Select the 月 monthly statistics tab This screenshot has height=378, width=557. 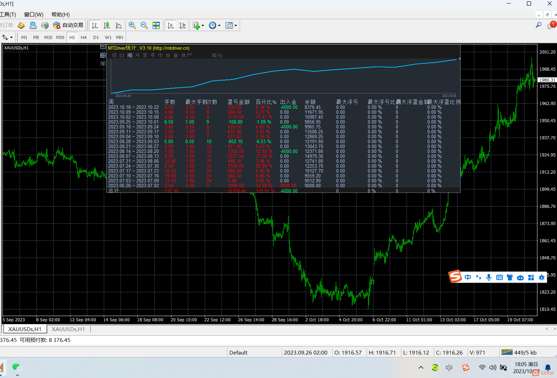click(137, 55)
